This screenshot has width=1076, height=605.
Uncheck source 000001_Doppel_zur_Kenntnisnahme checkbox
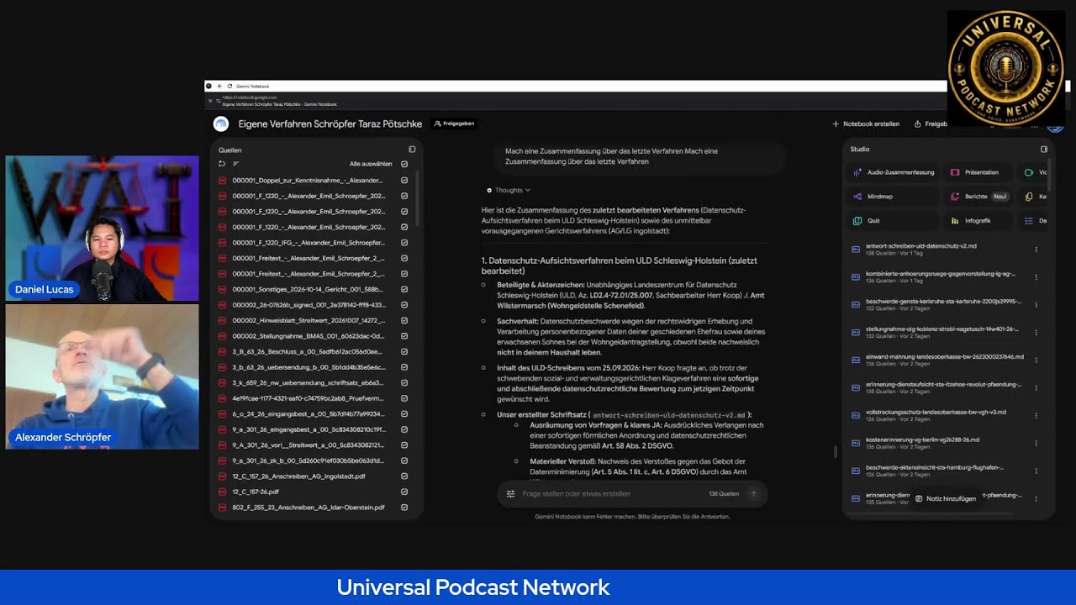click(404, 180)
